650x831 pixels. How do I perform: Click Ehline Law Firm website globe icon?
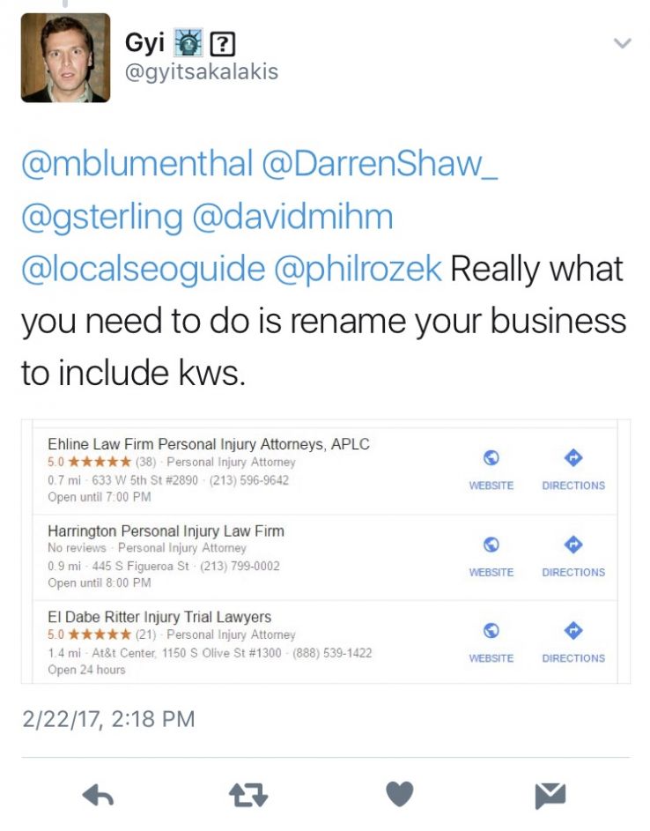click(491, 457)
